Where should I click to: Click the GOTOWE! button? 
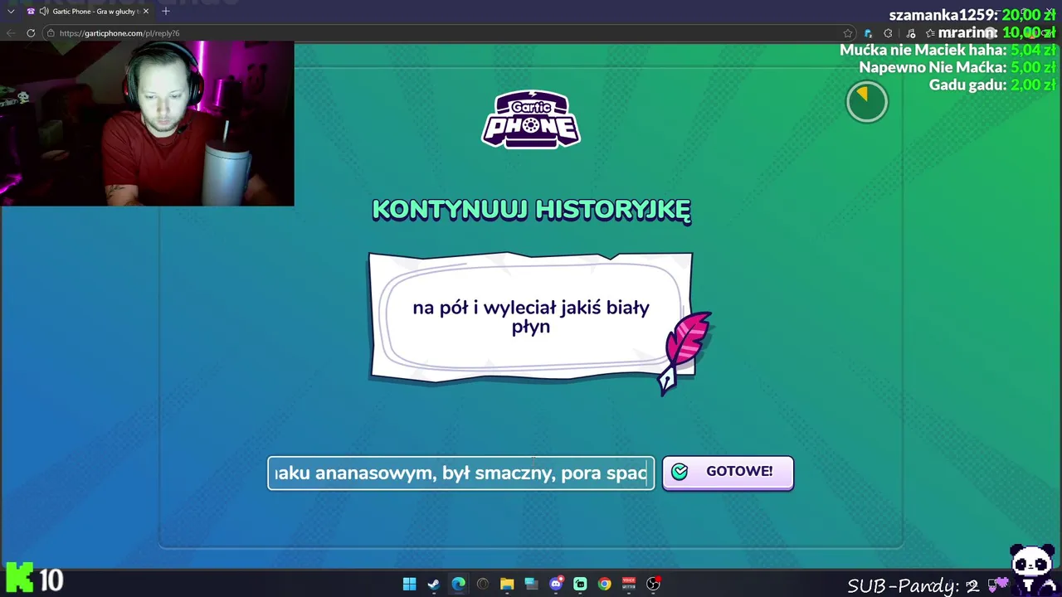click(728, 473)
